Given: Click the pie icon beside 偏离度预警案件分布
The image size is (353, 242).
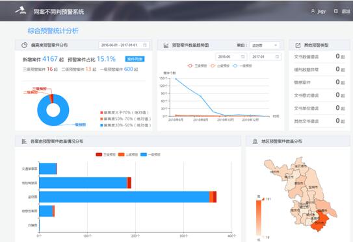Looking at the screenshot, I should click(x=24, y=45).
